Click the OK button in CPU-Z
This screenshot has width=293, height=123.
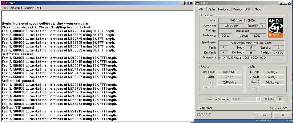pos(282,115)
